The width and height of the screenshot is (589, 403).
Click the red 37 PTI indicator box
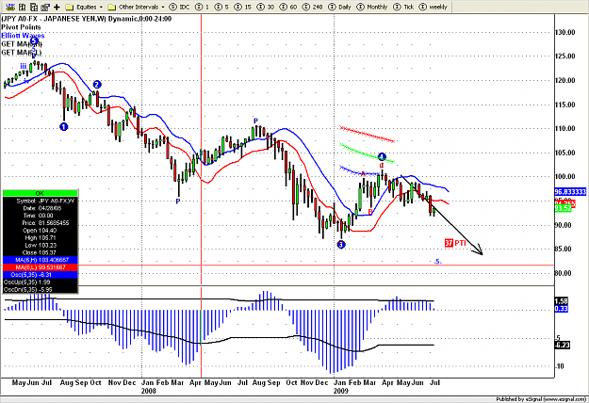coord(449,243)
